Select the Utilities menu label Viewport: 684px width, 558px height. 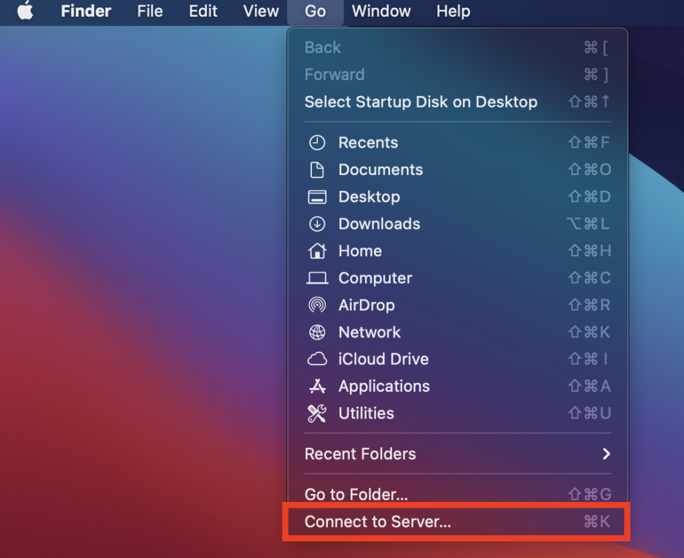coord(366,413)
